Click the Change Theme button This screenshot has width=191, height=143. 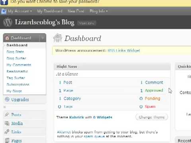152,117
